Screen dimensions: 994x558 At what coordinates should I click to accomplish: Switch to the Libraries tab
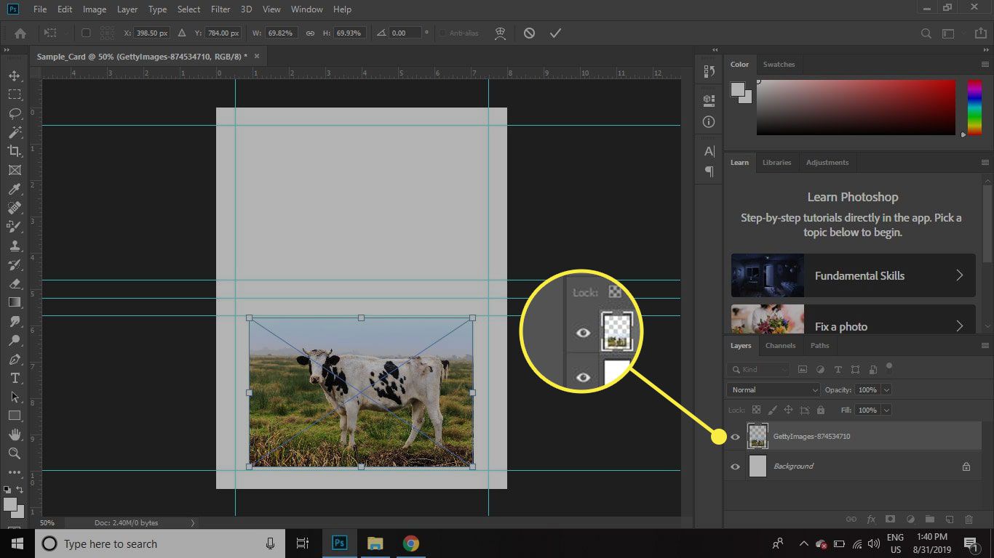[776, 163]
